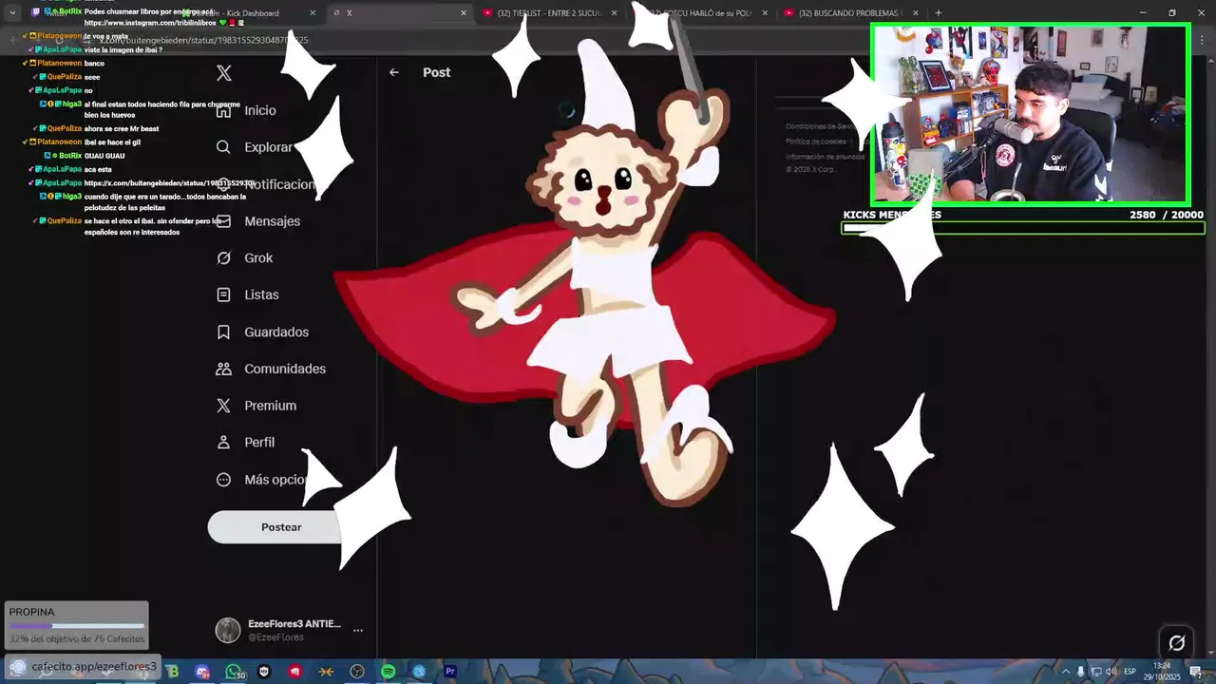The image size is (1216, 684).
Task: Click the Propina goal progress bar
Action: click(x=77, y=626)
